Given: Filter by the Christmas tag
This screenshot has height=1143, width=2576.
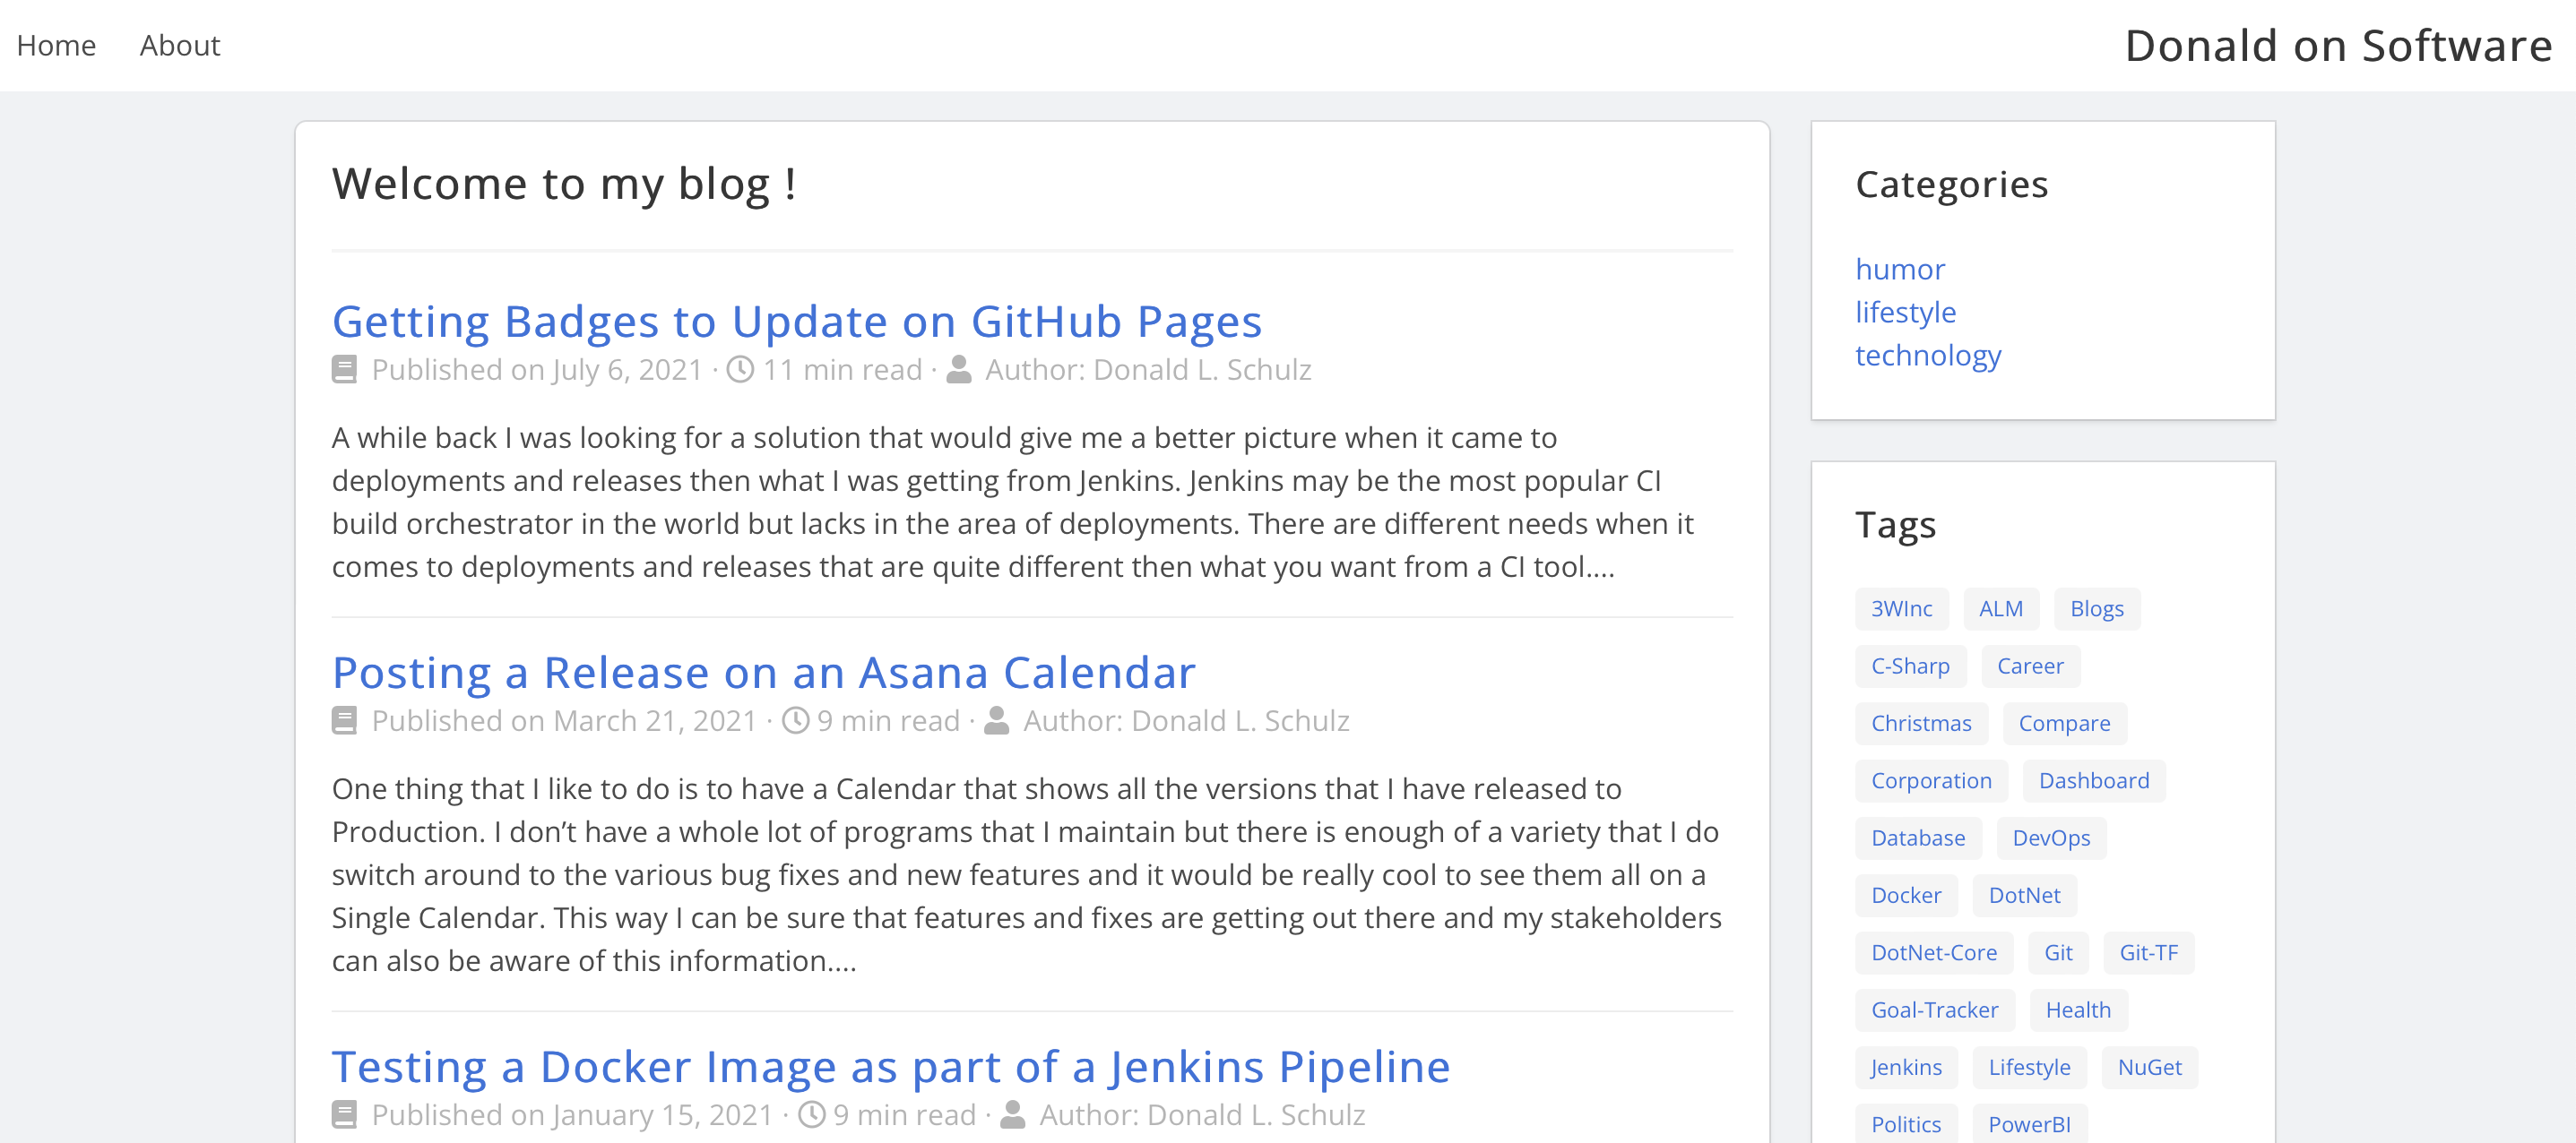Looking at the screenshot, I should 1921,722.
